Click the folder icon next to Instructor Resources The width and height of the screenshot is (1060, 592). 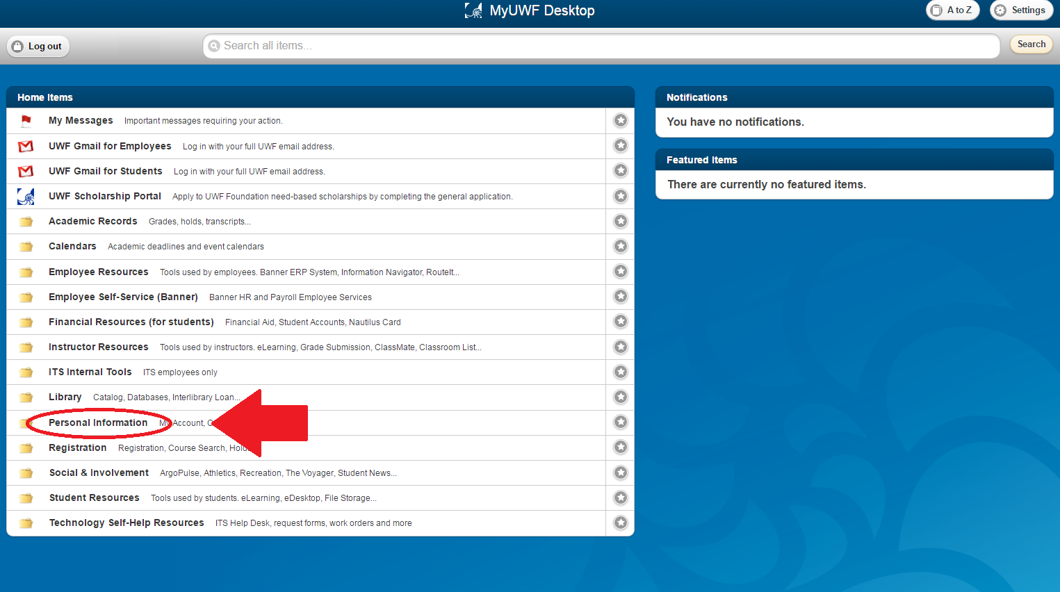(x=26, y=347)
